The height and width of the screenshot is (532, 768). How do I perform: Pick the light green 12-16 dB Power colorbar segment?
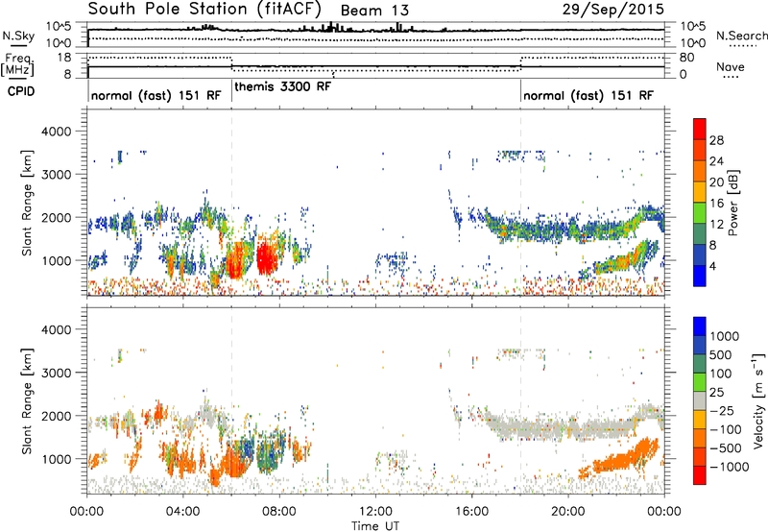point(700,212)
